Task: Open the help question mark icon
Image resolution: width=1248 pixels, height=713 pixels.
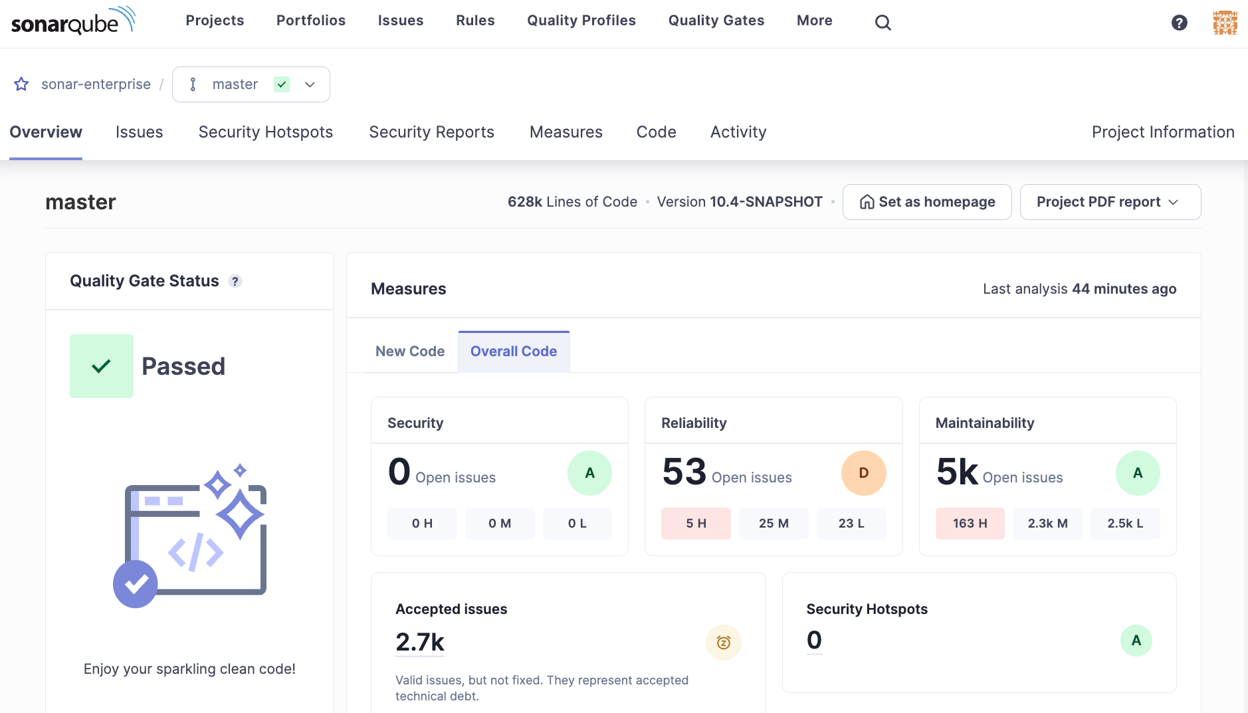Action: [x=1179, y=23]
